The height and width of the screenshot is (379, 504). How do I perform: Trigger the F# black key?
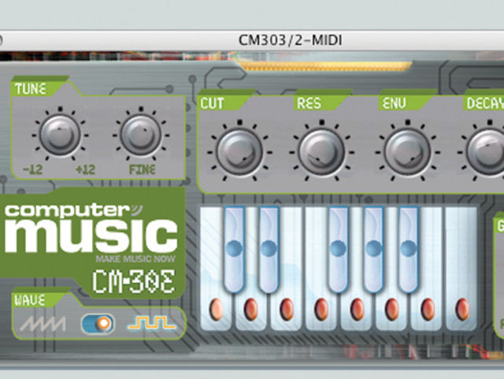tap(338, 249)
